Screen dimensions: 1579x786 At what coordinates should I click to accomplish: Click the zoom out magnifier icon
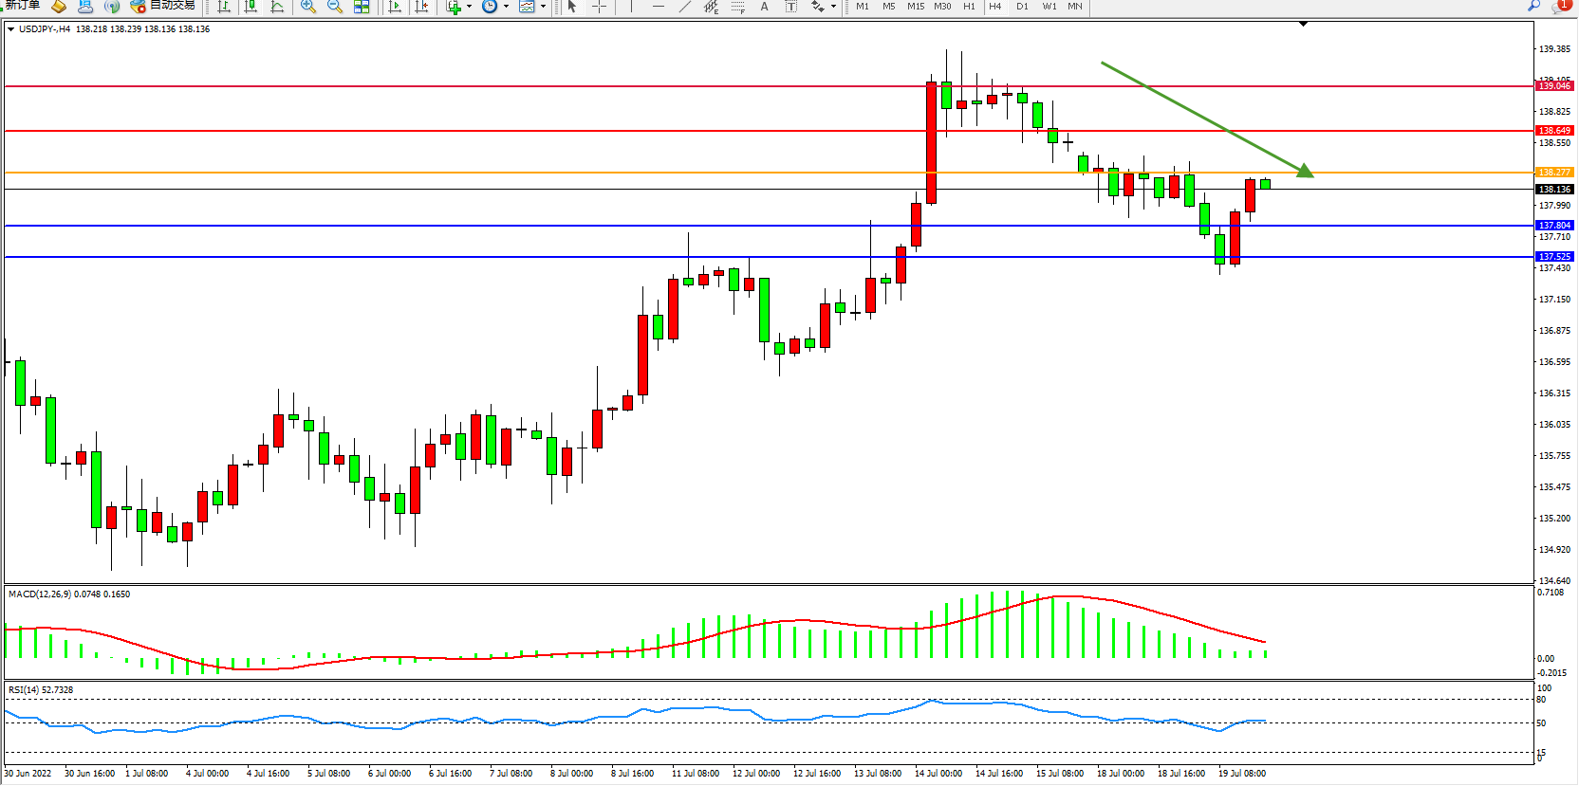pos(335,7)
